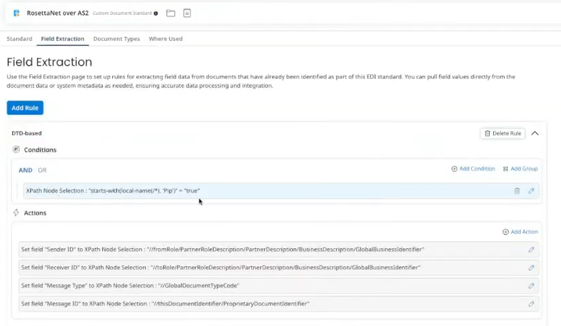Click the Custom Document Standard label

(x=122, y=13)
